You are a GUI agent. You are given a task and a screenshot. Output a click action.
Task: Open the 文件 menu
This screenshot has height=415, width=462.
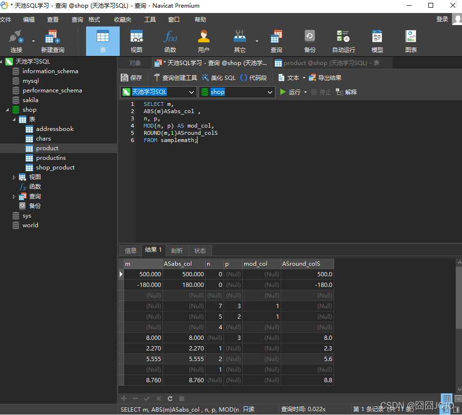[x=6, y=19]
